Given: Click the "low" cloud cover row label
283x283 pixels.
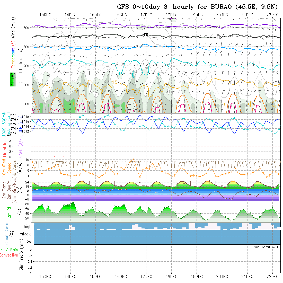Looking at the screenshot, I should coord(28,241).
